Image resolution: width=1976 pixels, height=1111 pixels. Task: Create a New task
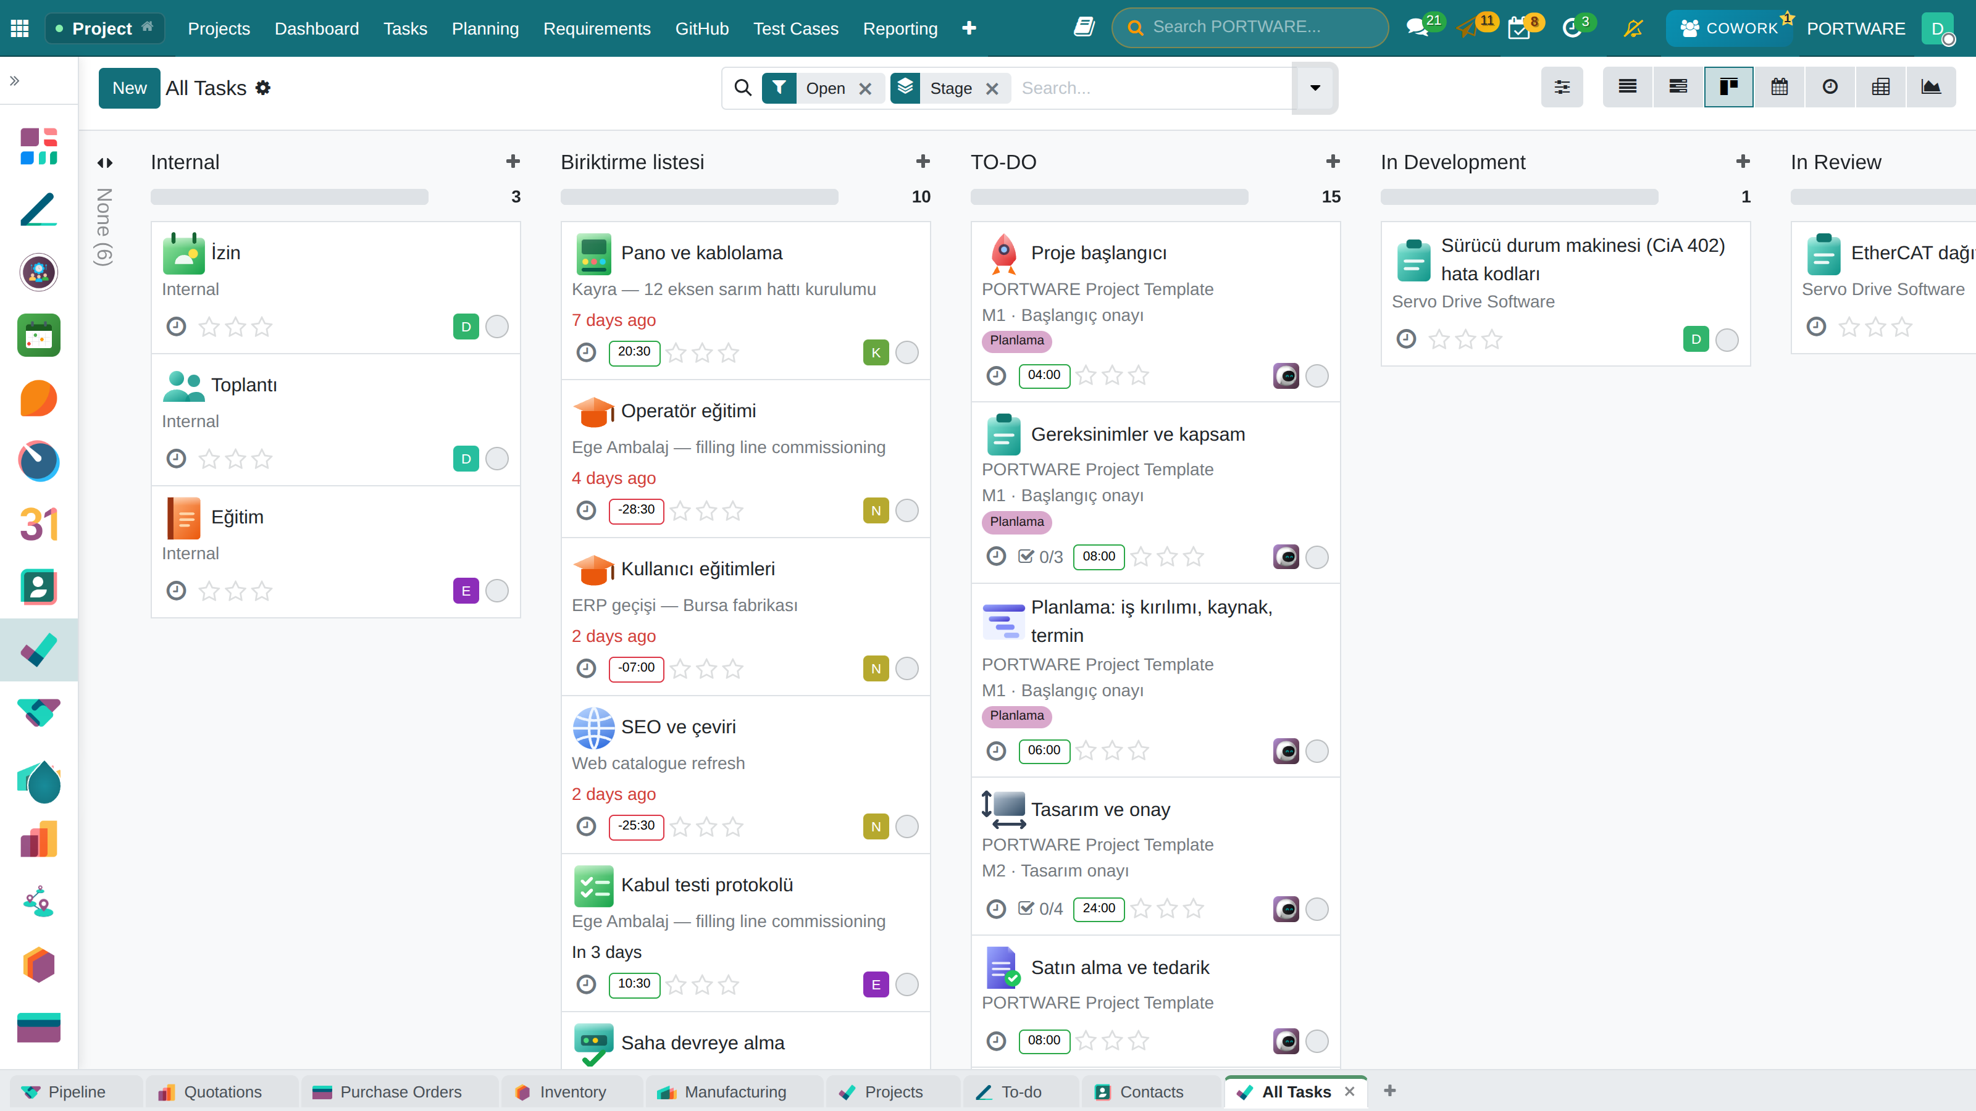click(x=129, y=88)
